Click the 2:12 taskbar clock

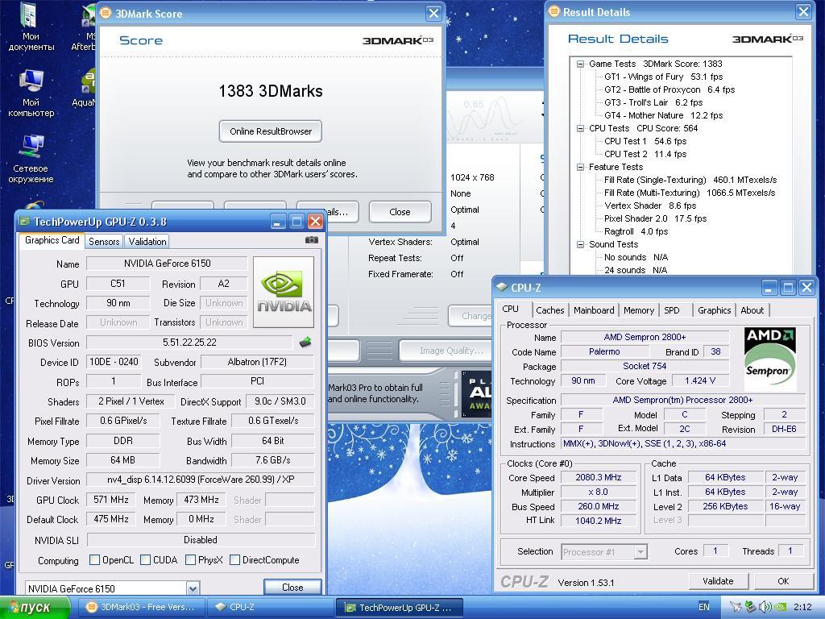tap(802, 607)
